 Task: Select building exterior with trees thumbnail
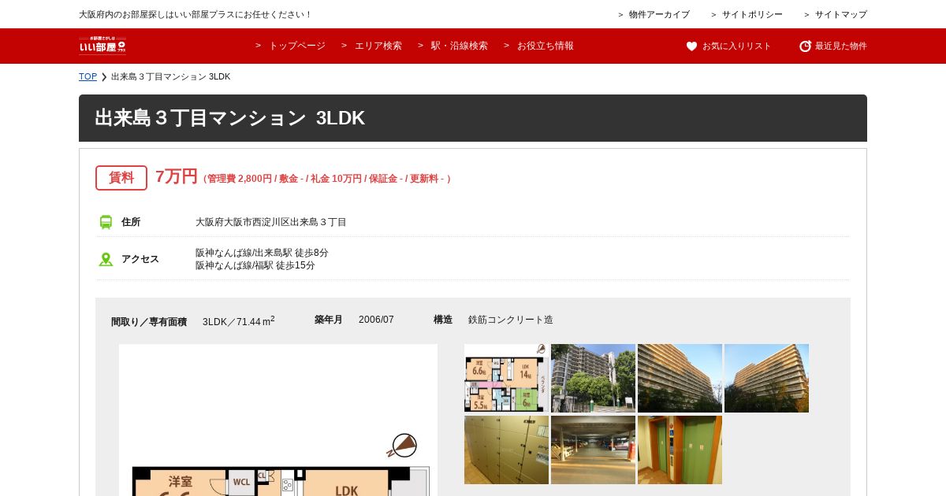click(x=593, y=378)
